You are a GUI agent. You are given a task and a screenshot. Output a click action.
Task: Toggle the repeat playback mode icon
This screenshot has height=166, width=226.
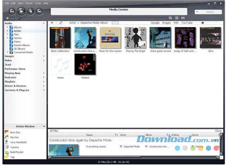click(170, 18)
